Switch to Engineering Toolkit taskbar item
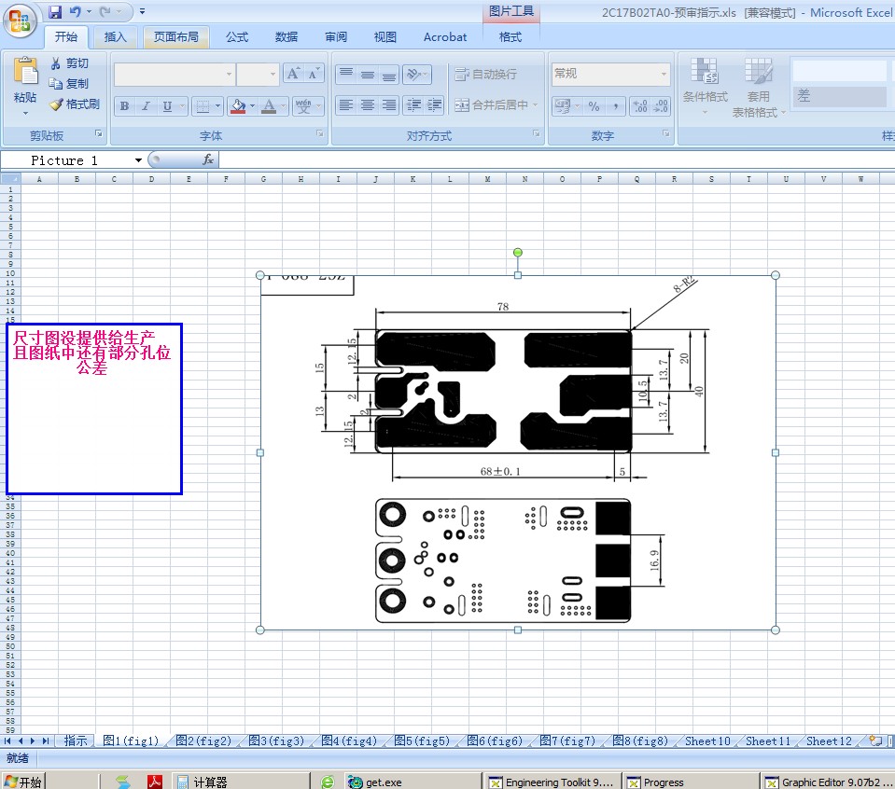Screen dimensions: 895x789 click(552, 782)
